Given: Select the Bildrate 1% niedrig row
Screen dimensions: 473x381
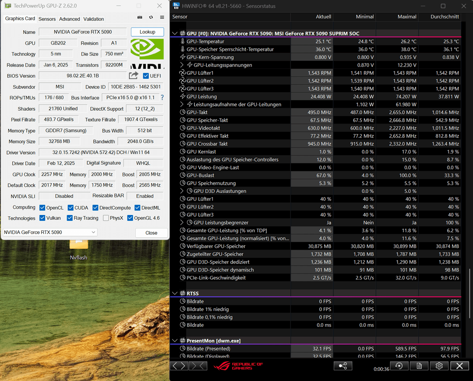Looking at the screenshot, I should pos(315,309).
